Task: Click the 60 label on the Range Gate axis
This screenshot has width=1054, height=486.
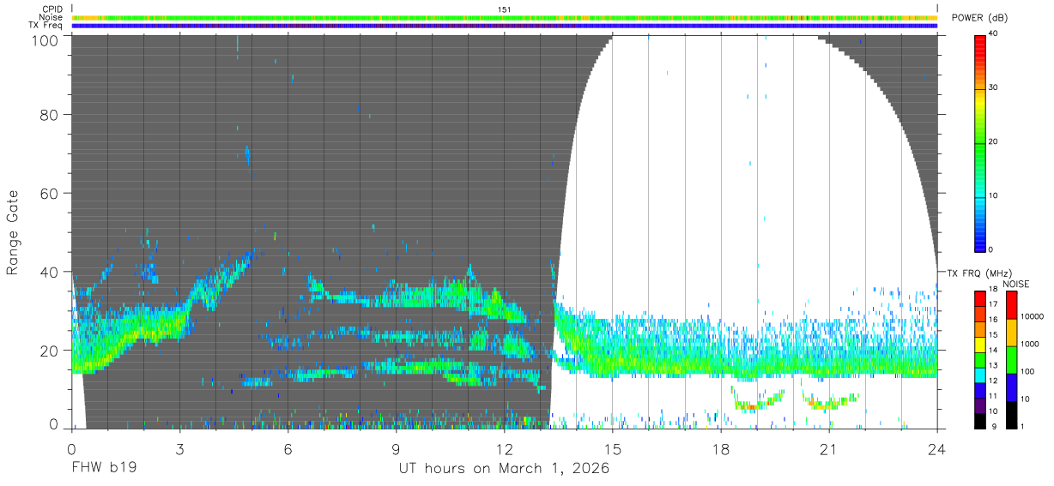Action: pos(49,194)
